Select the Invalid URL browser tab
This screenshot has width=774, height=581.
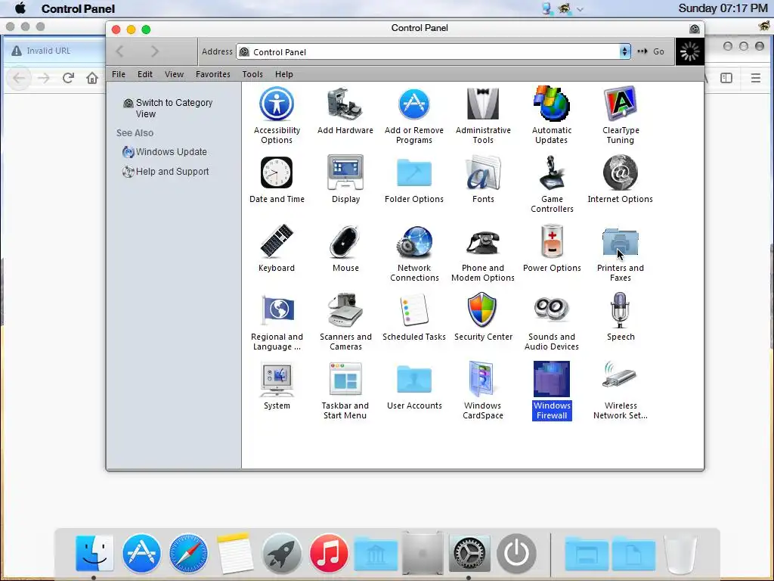tap(54, 51)
